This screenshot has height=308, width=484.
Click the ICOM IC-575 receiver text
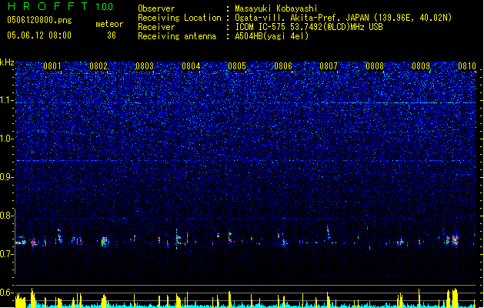pyautogui.click(x=309, y=27)
